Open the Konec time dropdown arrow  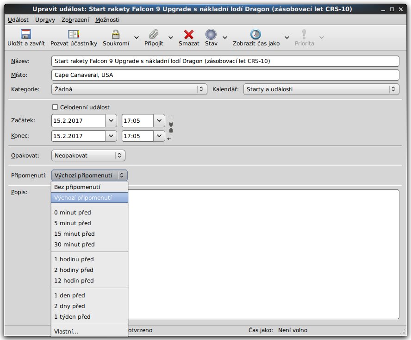pyautogui.click(x=159, y=136)
